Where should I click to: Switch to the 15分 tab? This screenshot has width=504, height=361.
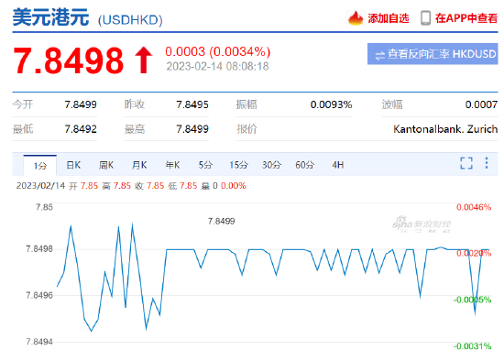click(x=238, y=165)
